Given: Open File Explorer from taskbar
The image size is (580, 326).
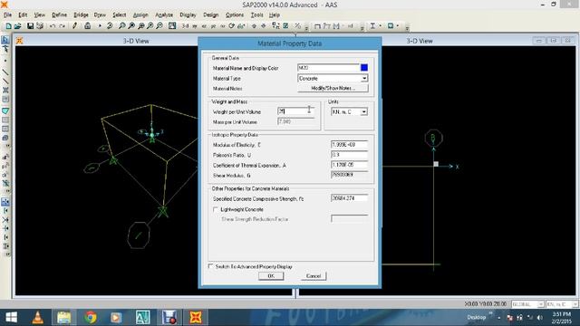Looking at the screenshot, I should click(x=64, y=318).
